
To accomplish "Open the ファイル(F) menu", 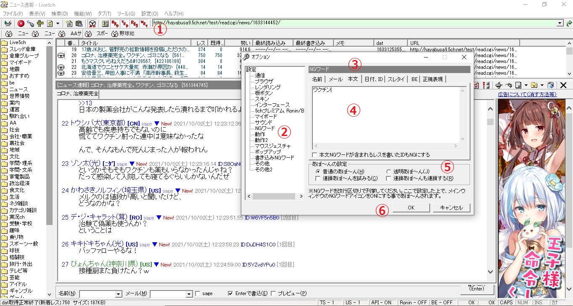I will point(13,14).
